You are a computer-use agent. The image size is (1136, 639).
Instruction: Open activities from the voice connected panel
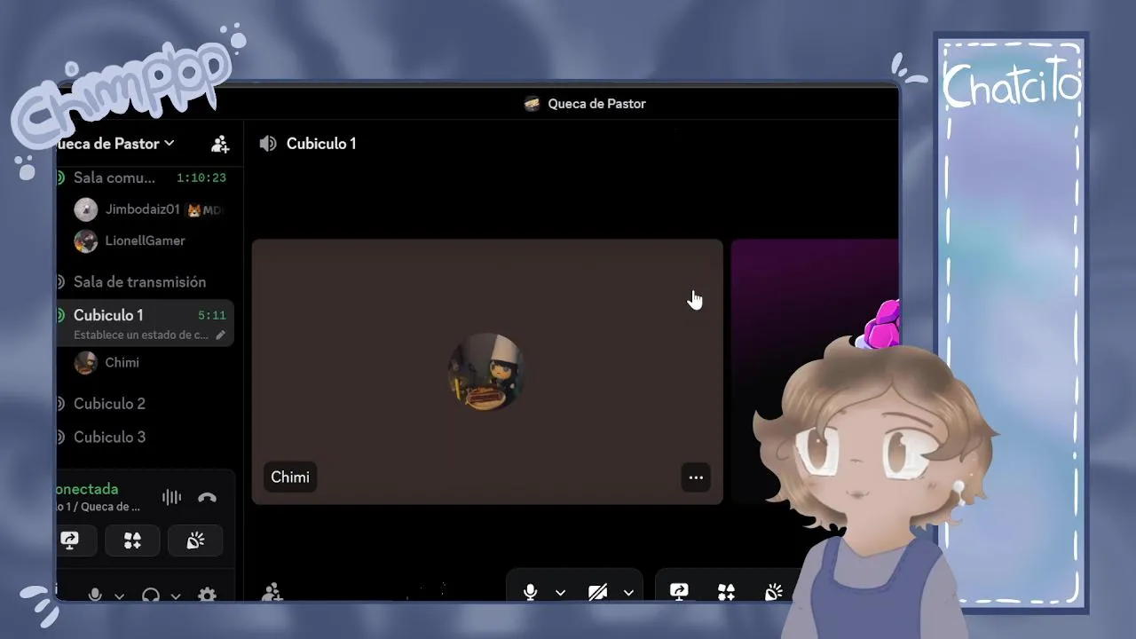(132, 540)
